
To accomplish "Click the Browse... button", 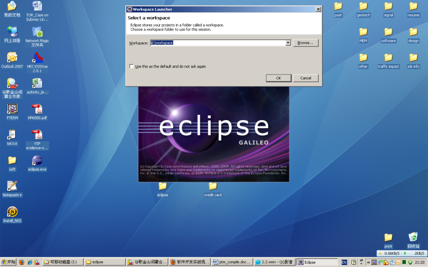I will coord(306,43).
